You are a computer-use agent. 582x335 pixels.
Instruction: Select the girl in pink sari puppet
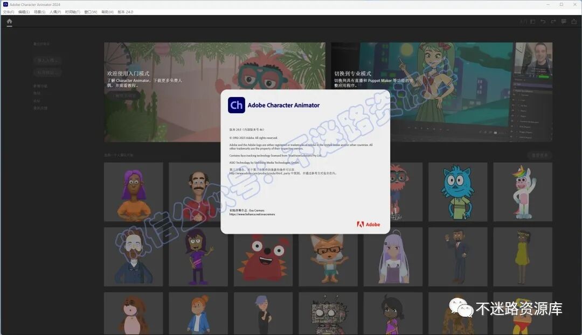[x=393, y=313]
